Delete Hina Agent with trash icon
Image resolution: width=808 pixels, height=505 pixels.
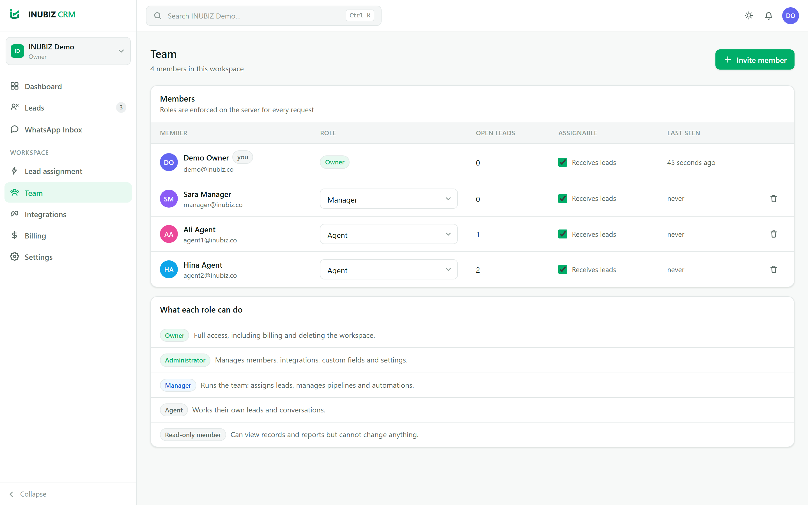(773, 270)
